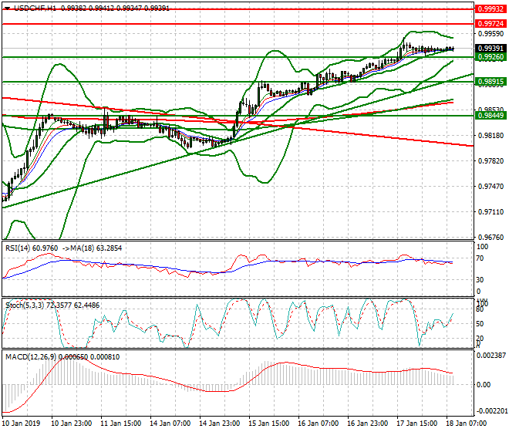Click the MACD scale value 0.002387
509x432 pixels.
pos(491,356)
